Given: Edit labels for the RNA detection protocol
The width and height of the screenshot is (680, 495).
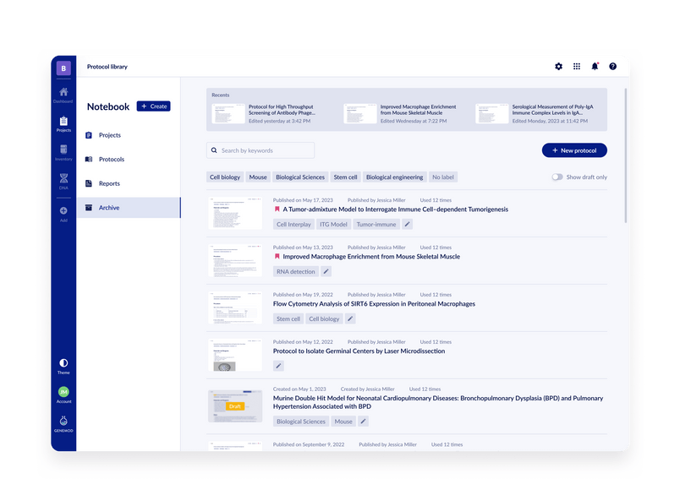Looking at the screenshot, I should 326,272.
